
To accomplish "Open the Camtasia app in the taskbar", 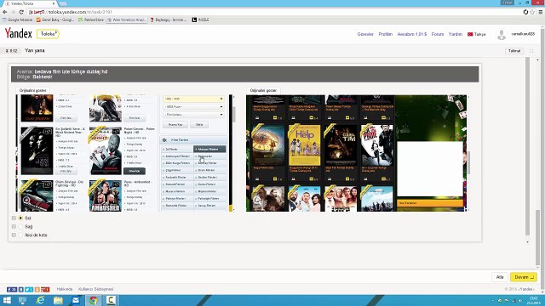I will point(111,300).
